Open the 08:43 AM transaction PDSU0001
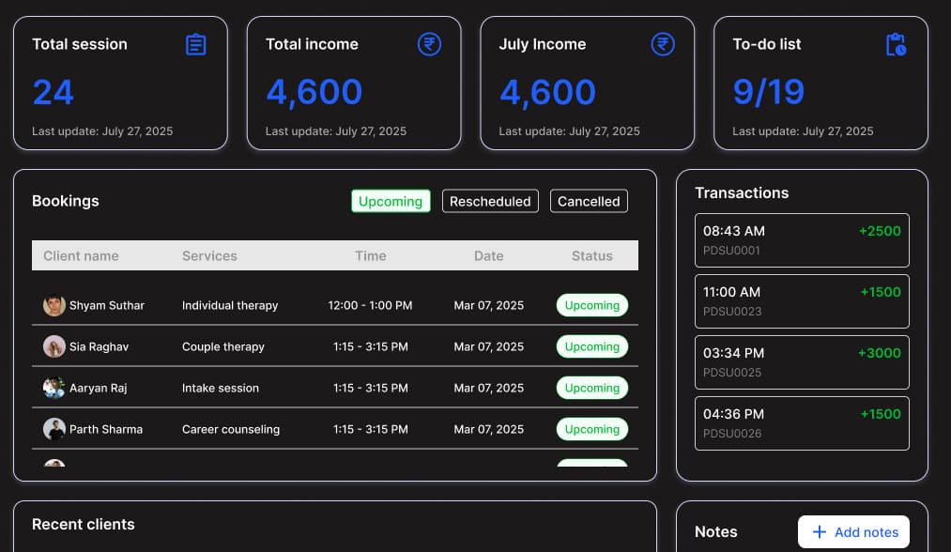 click(x=802, y=240)
